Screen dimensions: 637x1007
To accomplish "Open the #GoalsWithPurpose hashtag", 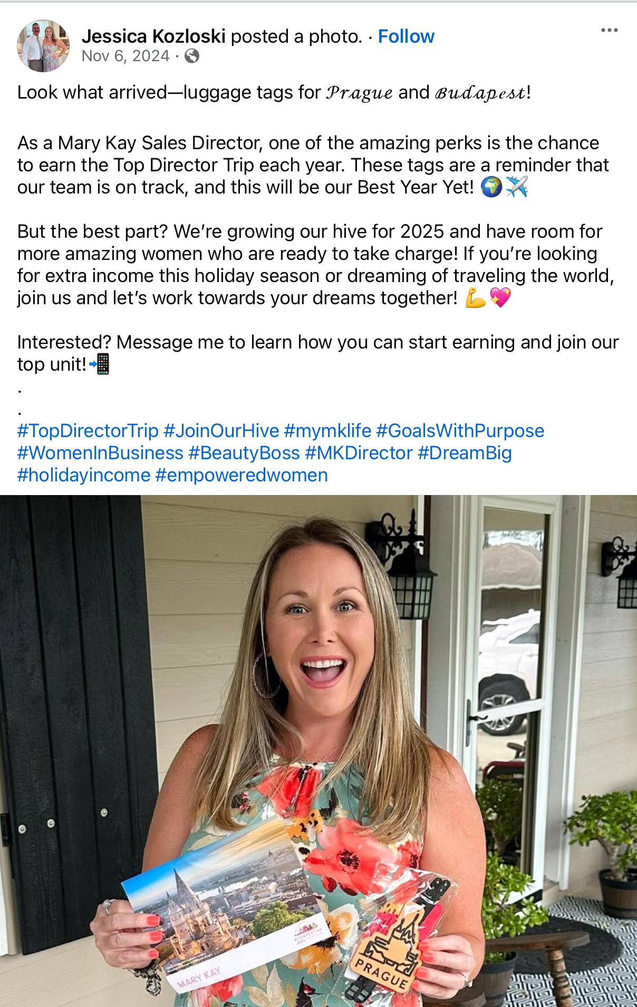I will pos(460,431).
